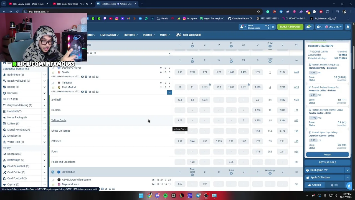The width and height of the screenshot is (355, 200).
Task: Open the Wild West Gold promotion
Action: 188,35
